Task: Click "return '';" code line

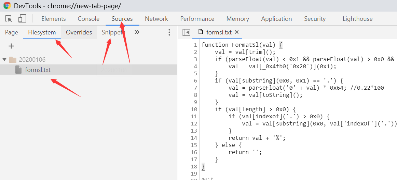Action: click(245, 152)
